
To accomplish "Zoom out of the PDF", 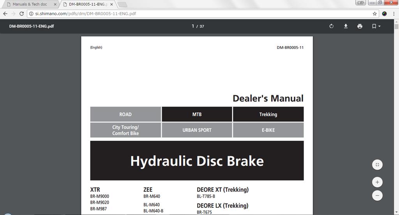I will [377, 196].
